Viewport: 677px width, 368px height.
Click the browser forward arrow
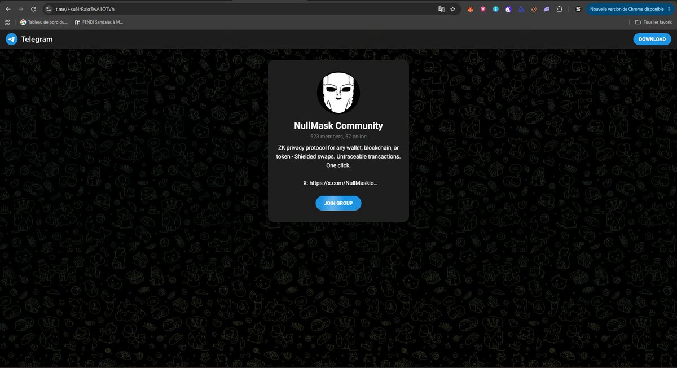[x=21, y=10]
